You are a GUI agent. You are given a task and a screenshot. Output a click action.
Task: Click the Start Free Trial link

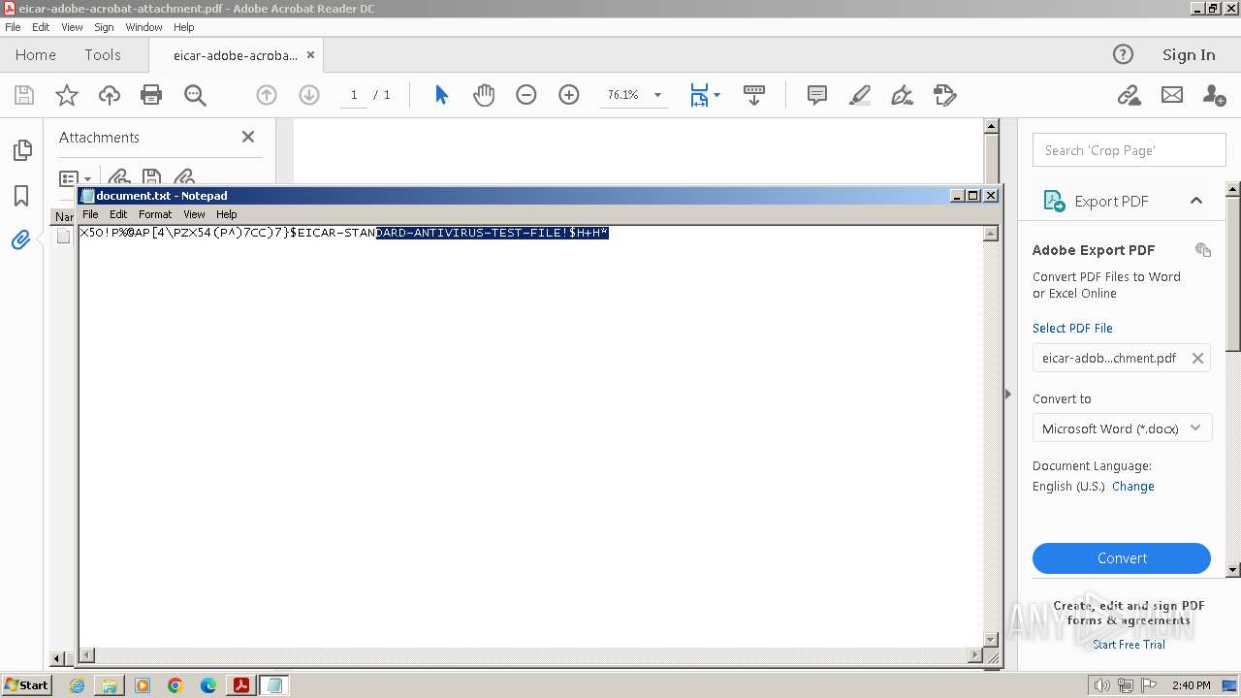tap(1129, 645)
